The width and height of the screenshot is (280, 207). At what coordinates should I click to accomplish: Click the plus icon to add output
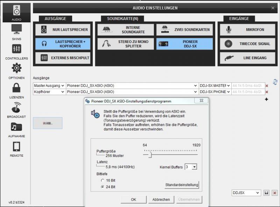pos(266,100)
